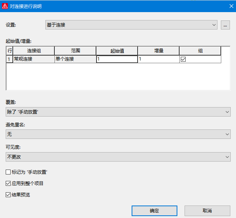This screenshot has width=236, height=218.
Task: Open the 避免重名 dropdown showing 无
Action: click(118, 134)
